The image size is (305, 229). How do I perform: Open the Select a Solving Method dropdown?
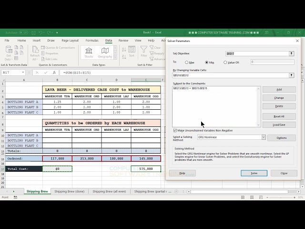coord(264,137)
